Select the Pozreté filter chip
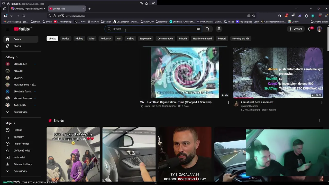329x185 pixels. [222, 39]
